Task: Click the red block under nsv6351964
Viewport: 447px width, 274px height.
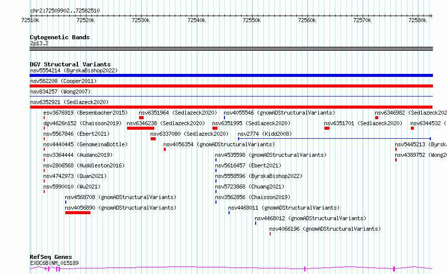Action: tap(142, 118)
